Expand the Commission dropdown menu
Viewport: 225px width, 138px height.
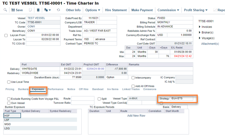click(x=168, y=10)
